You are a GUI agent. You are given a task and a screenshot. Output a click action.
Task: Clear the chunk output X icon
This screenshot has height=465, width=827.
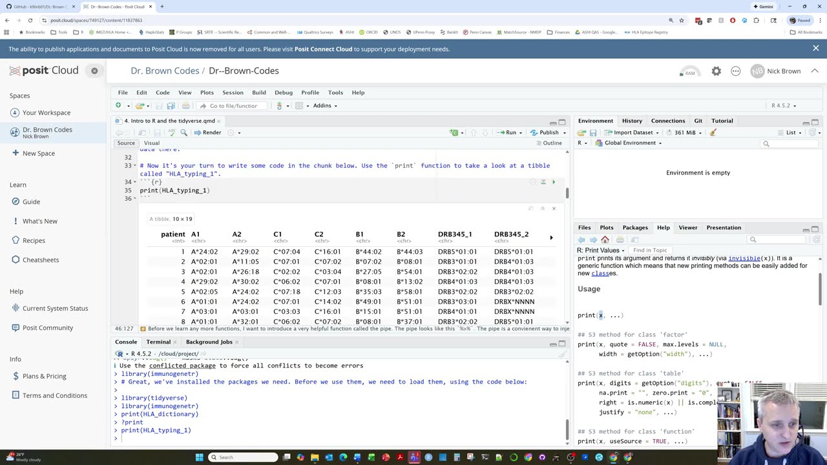pyautogui.click(x=554, y=209)
